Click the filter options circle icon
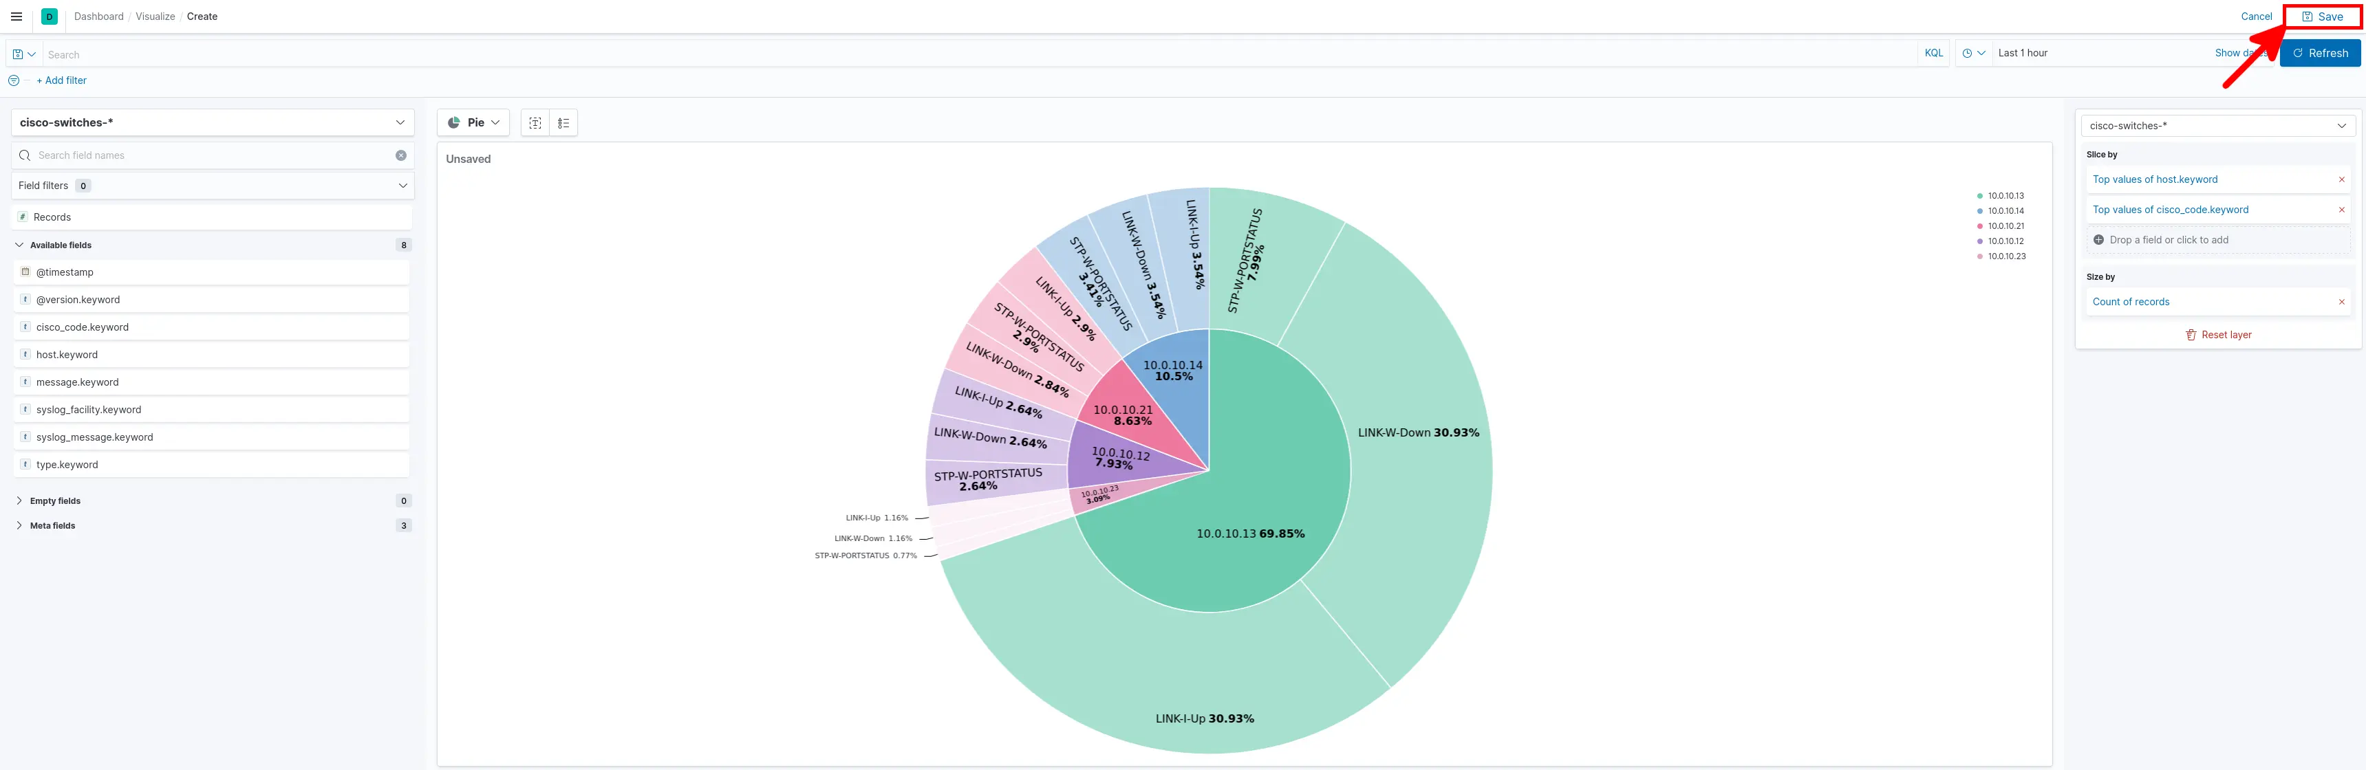2366x770 pixels. 14,80
